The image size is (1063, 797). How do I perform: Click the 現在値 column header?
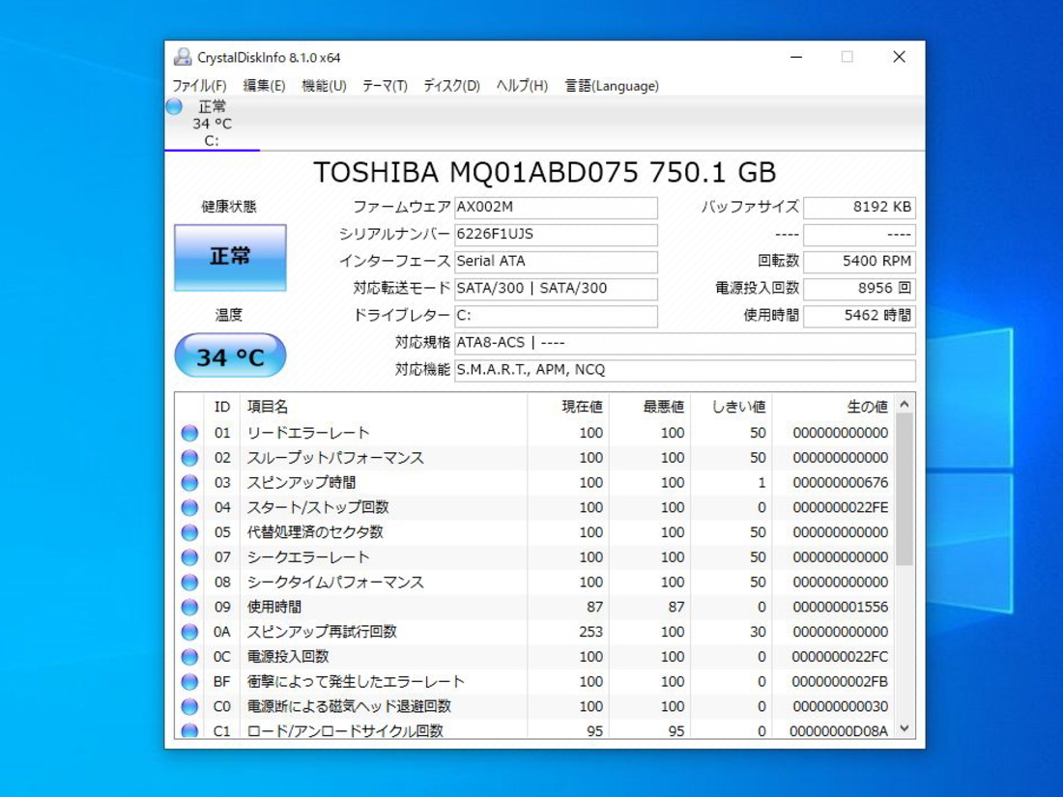click(568, 407)
